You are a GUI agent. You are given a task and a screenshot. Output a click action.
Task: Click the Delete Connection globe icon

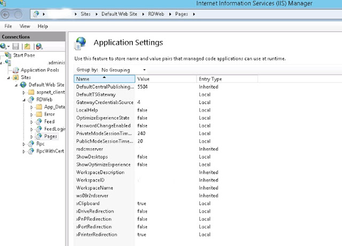(x=39, y=46)
